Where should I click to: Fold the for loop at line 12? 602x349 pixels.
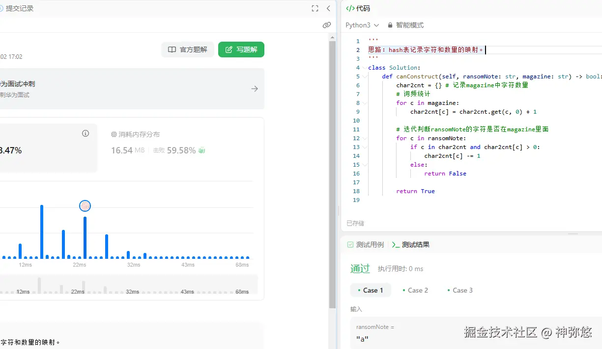pyautogui.click(x=365, y=138)
